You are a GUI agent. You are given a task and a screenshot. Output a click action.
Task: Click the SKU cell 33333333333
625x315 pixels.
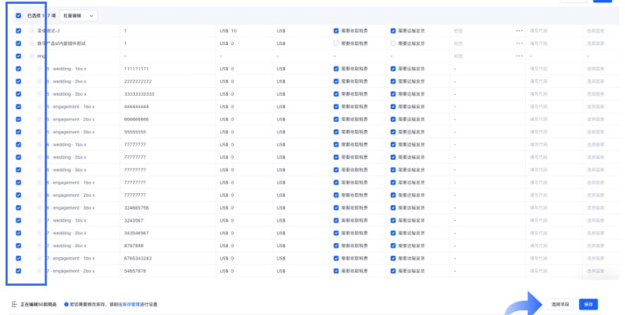click(x=139, y=94)
